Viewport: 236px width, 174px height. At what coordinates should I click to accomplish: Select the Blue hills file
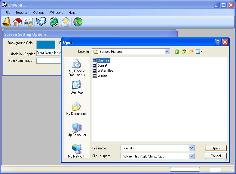tap(101, 60)
